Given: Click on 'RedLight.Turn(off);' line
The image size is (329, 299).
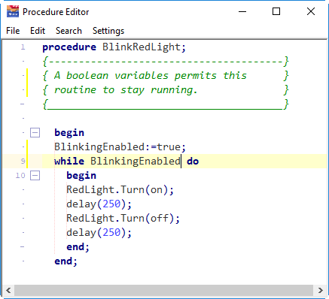Looking at the screenshot, I should [x=123, y=218].
